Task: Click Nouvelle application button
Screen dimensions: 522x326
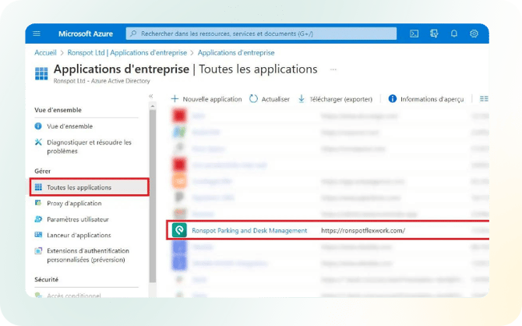Action: pyautogui.click(x=206, y=99)
